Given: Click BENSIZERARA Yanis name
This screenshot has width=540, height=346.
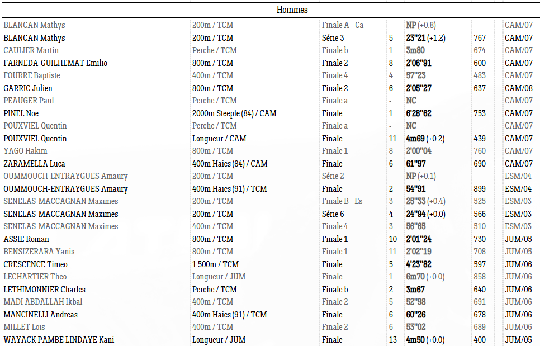Looking at the screenshot, I should 39,252.
